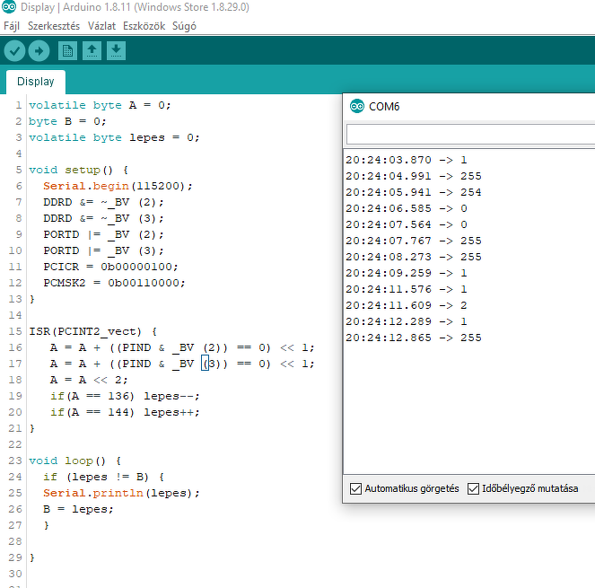Click line number 19 in the gutter

click(15, 396)
